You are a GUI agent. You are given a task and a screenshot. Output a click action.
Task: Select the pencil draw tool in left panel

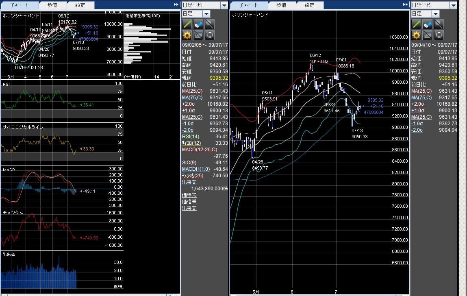[187, 24]
